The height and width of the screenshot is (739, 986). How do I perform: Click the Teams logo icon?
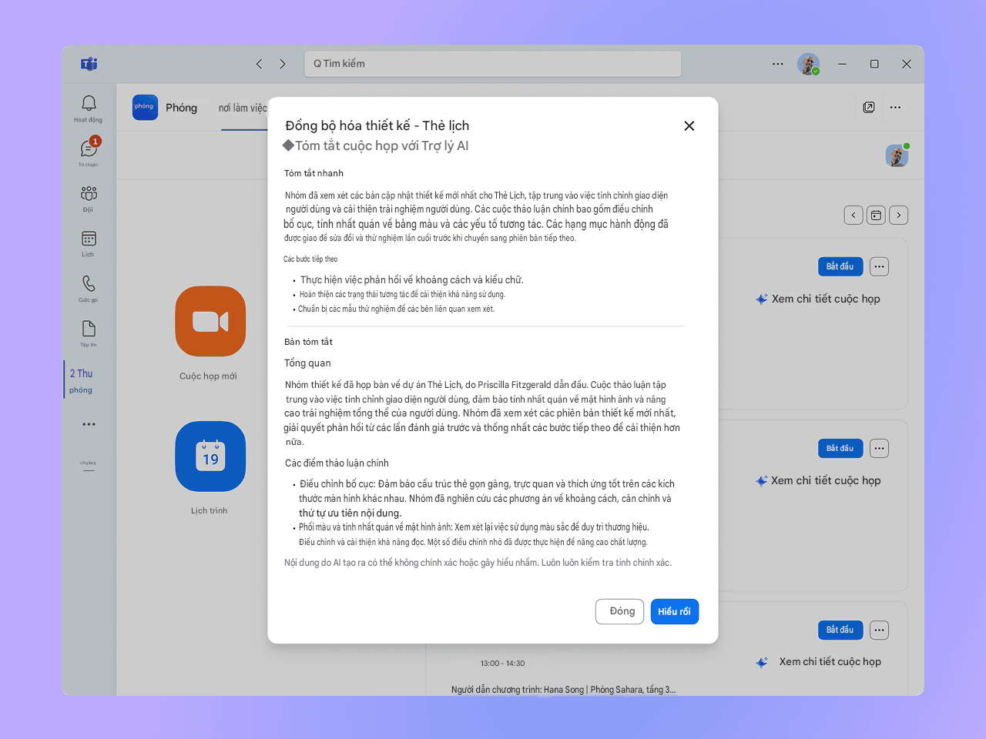point(89,64)
